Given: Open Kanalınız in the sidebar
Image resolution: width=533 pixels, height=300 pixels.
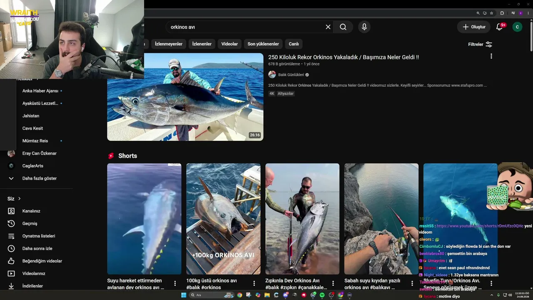Looking at the screenshot, I should pyautogui.click(x=31, y=211).
